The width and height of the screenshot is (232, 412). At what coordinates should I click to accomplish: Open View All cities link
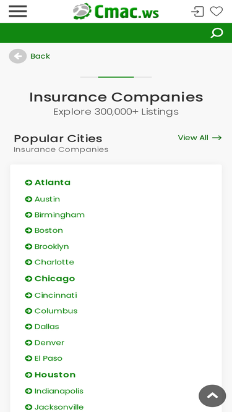[200, 138]
